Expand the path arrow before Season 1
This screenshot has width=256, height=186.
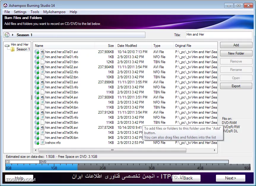pos(12,35)
